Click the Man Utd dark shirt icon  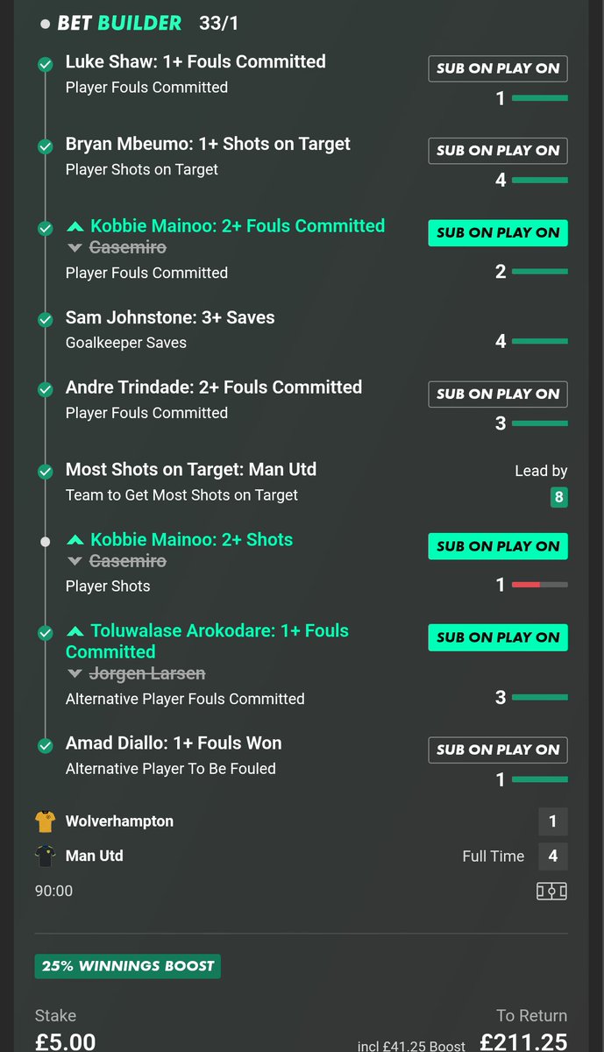click(x=45, y=857)
